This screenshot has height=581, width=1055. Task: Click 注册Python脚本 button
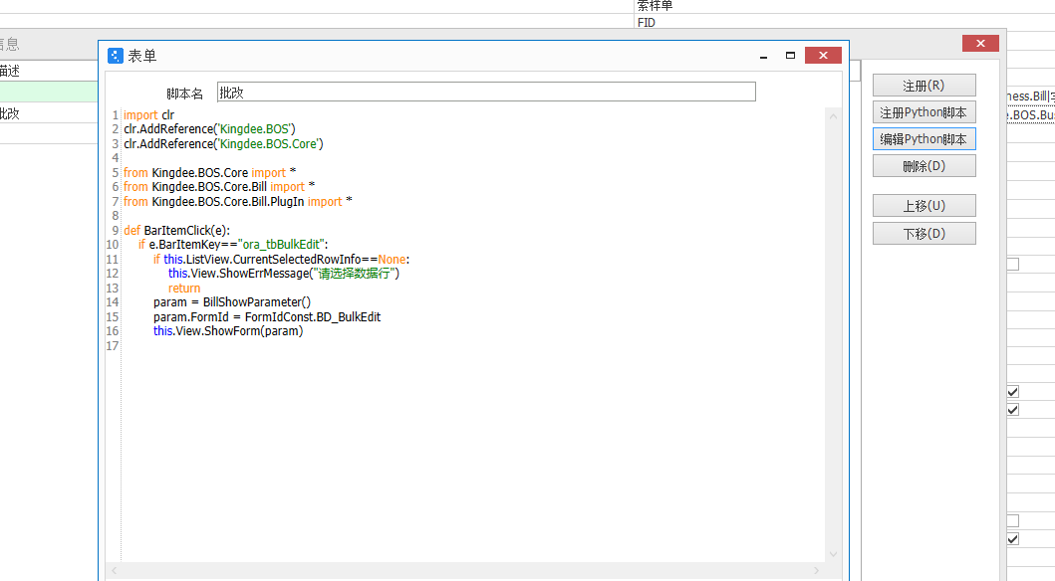(923, 112)
